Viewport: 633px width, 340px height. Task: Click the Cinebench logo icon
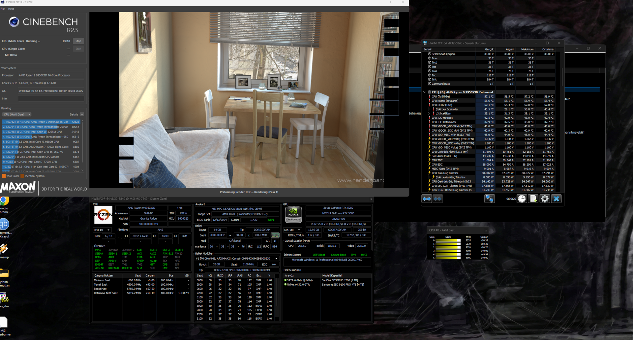point(14,22)
